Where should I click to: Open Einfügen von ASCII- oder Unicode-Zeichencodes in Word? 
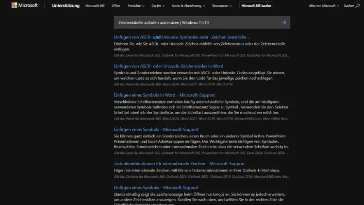point(168,66)
